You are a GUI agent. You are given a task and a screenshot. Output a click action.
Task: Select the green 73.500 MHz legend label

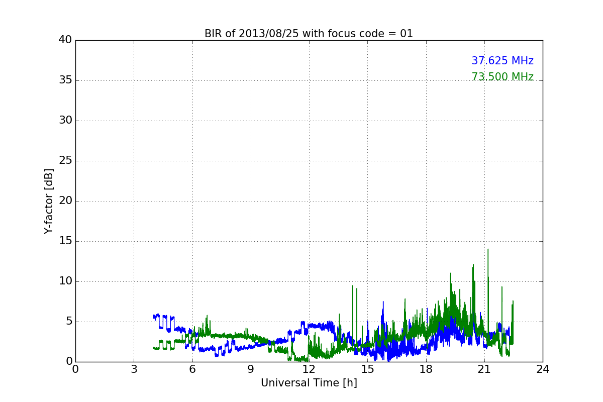point(502,77)
